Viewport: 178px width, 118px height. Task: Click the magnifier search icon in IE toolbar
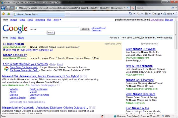point(173,8)
